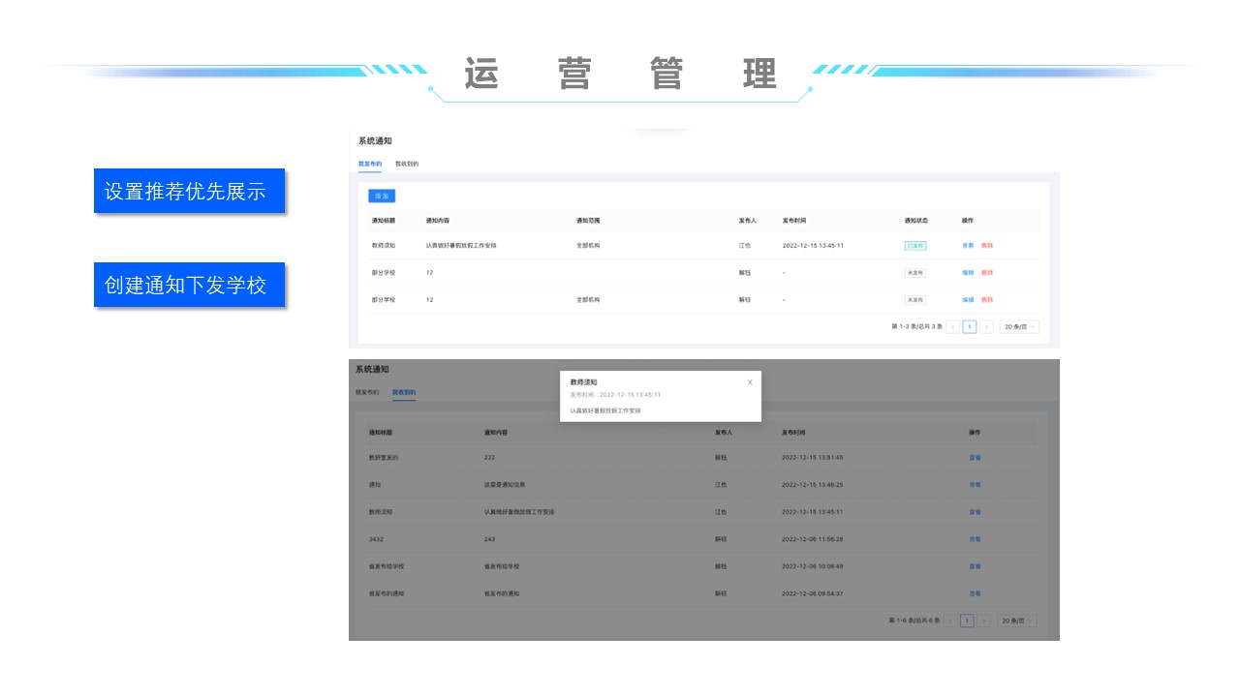Delete the 教师须知 notice by 江也
This screenshot has width=1240, height=697.
click(987, 246)
